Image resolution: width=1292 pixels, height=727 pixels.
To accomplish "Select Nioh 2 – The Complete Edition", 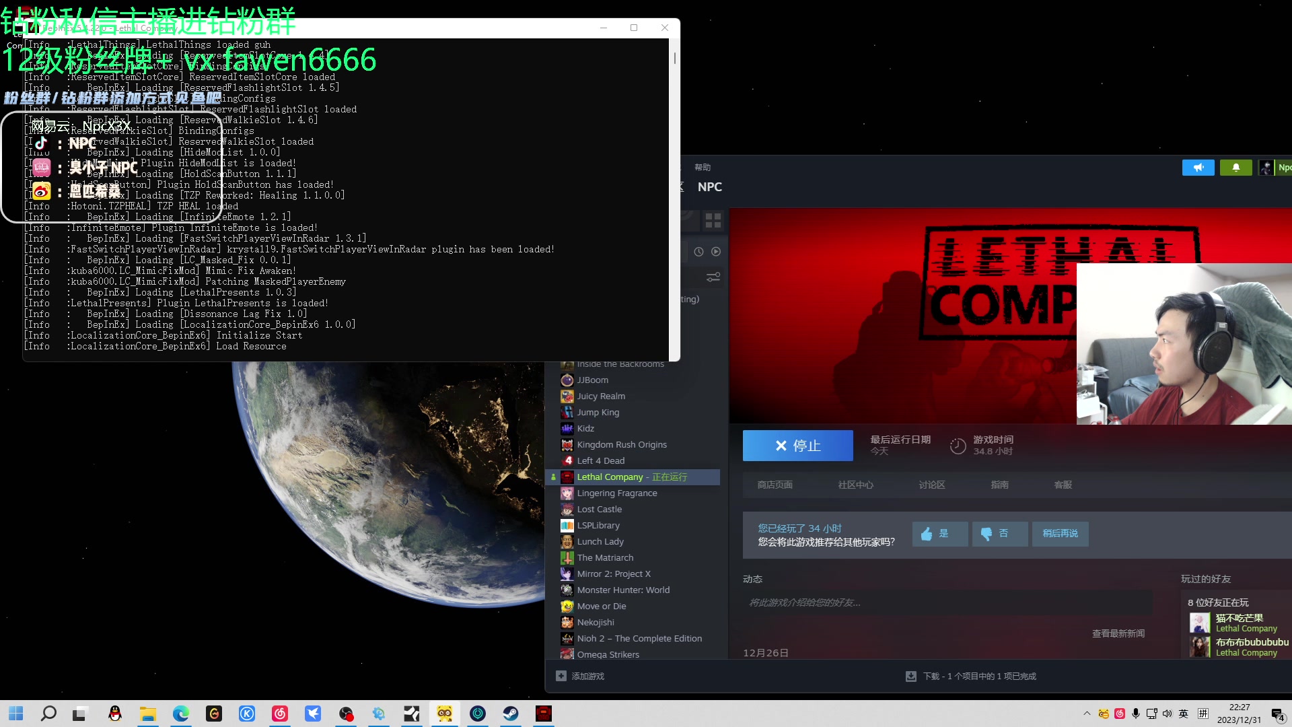I will pyautogui.click(x=639, y=638).
